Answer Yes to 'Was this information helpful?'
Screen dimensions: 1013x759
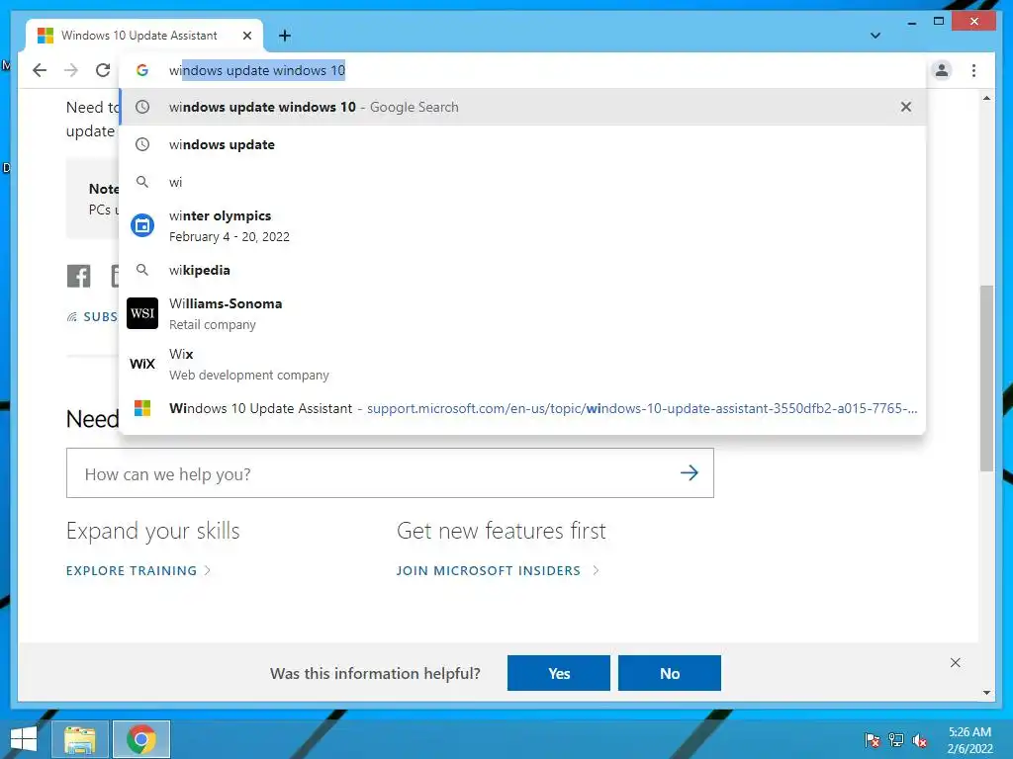click(x=559, y=673)
